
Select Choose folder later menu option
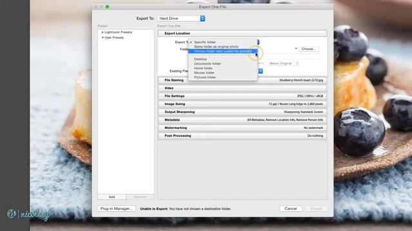(223, 51)
